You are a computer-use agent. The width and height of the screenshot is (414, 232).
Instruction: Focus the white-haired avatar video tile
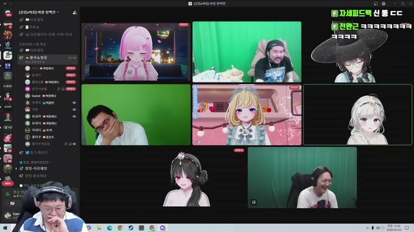pos(358,115)
